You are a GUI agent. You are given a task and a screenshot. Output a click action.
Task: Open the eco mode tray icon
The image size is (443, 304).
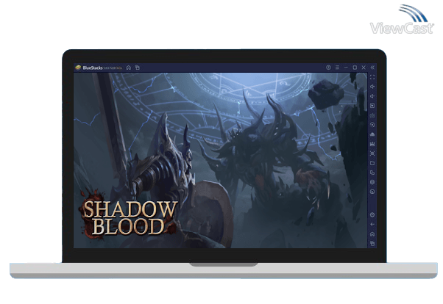tap(372, 134)
